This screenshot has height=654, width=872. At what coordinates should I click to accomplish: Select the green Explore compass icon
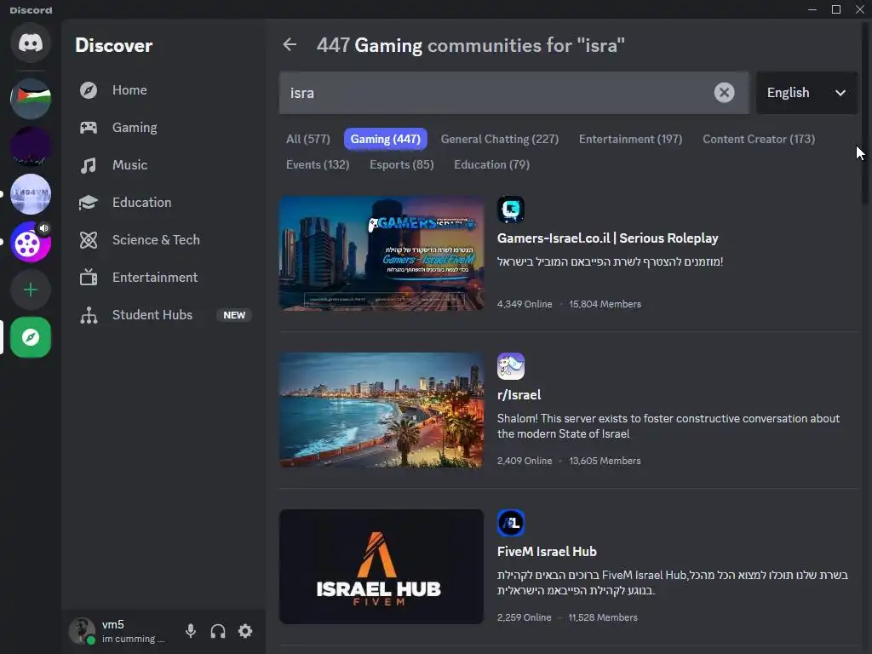(x=31, y=337)
